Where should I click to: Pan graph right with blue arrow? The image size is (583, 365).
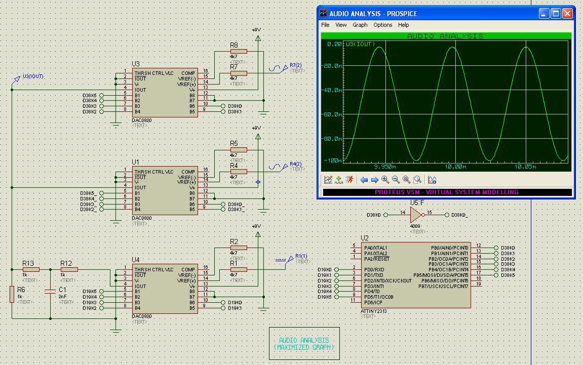click(374, 180)
